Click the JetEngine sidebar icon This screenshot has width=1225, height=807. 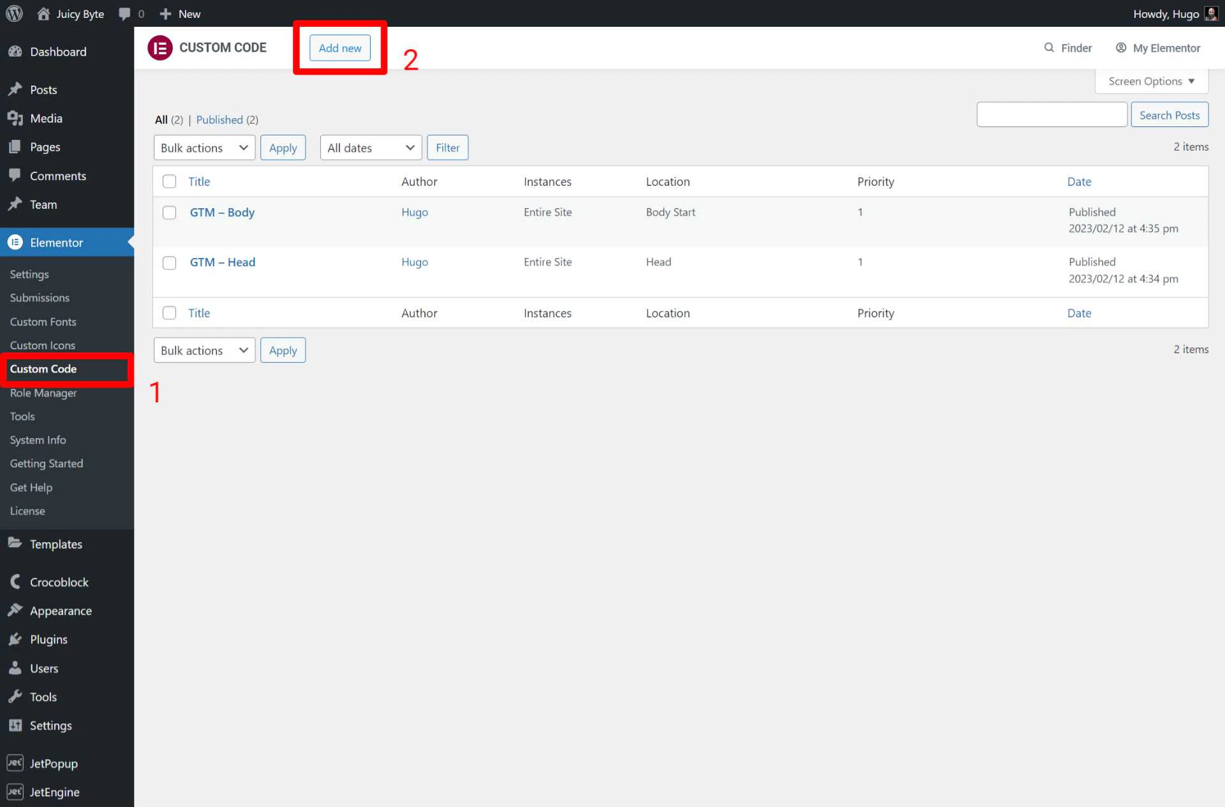point(14,792)
